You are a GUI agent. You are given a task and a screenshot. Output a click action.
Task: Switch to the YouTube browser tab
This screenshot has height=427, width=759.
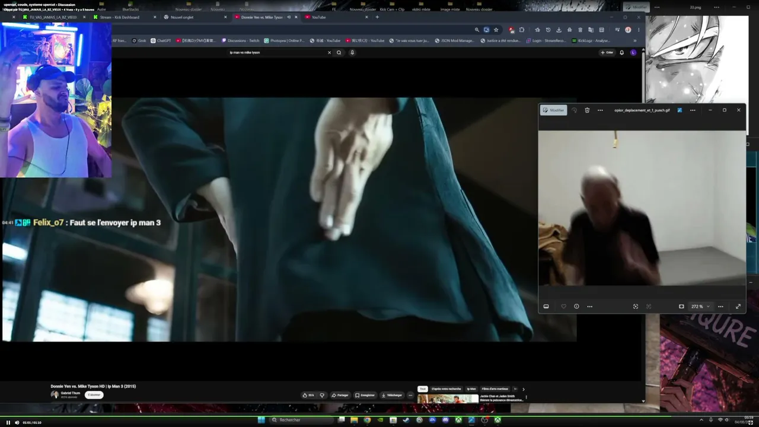point(336,17)
